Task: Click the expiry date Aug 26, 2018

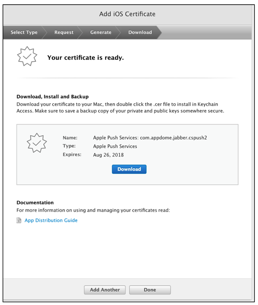Action: pyautogui.click(x=108, y=155)
